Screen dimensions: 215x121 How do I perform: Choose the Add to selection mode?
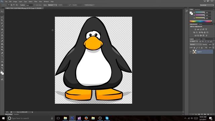(x=11, y=5)
